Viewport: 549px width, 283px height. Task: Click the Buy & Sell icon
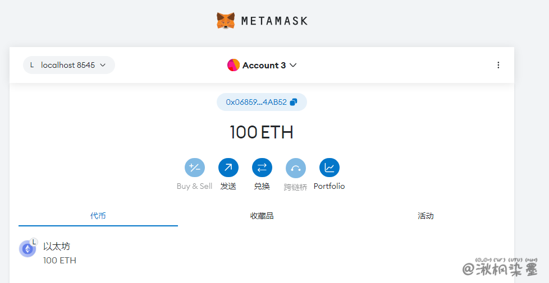tap(194, 168)
